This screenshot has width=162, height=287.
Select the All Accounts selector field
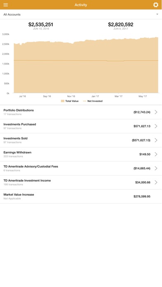81,14
